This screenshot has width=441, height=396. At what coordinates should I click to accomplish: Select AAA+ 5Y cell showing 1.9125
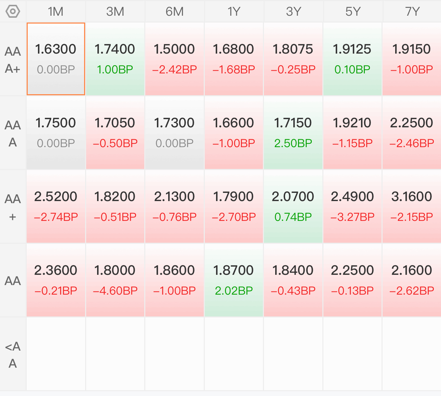352,59
